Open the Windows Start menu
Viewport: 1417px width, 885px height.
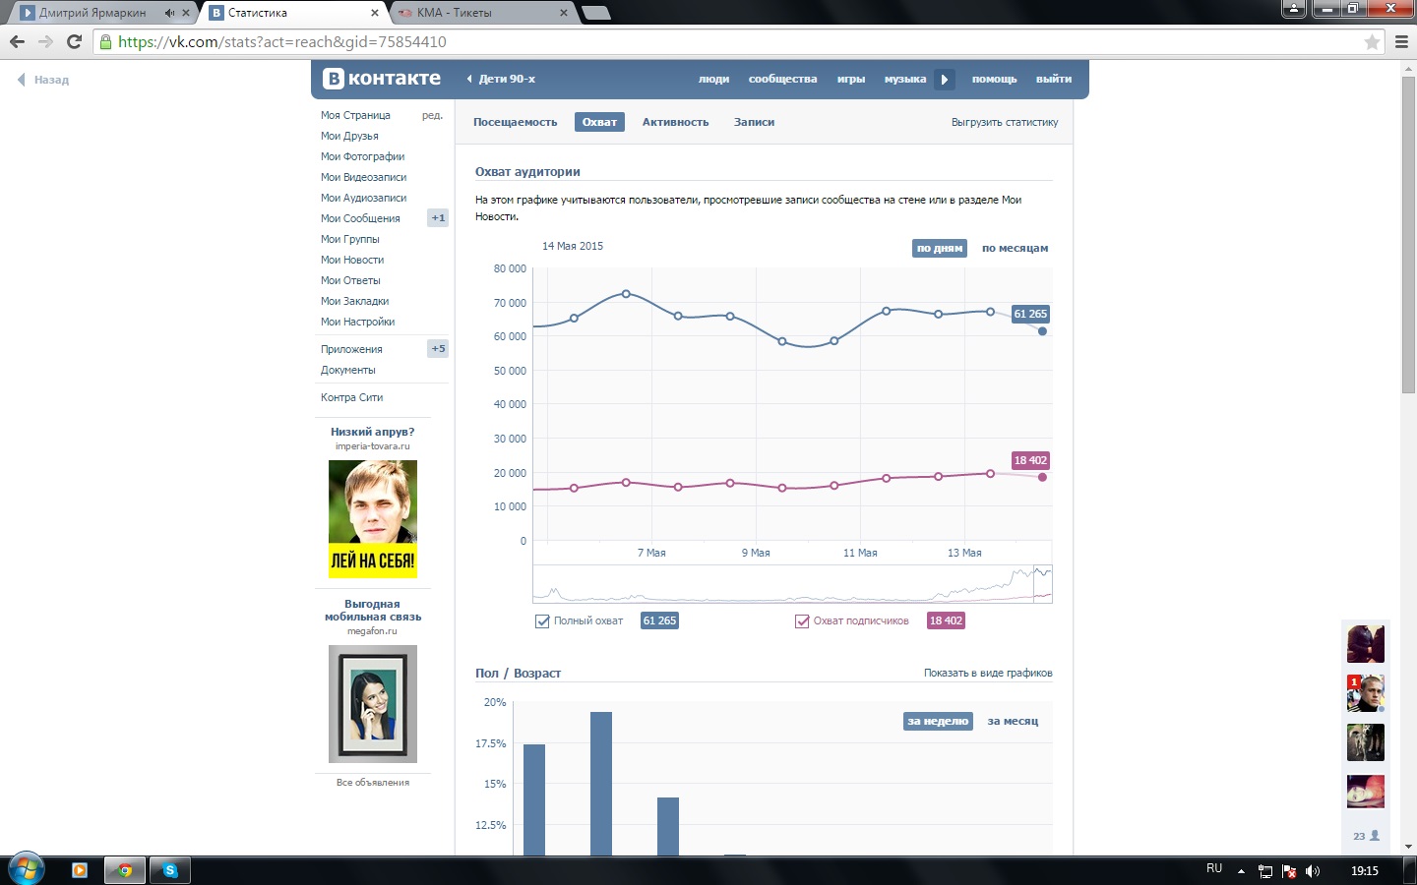coord(26,870)
